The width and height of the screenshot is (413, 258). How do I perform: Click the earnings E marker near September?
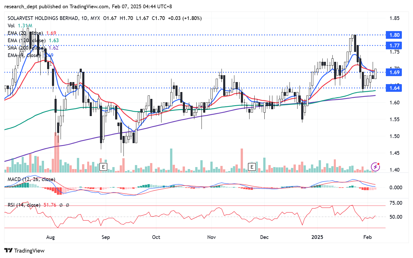103,167
